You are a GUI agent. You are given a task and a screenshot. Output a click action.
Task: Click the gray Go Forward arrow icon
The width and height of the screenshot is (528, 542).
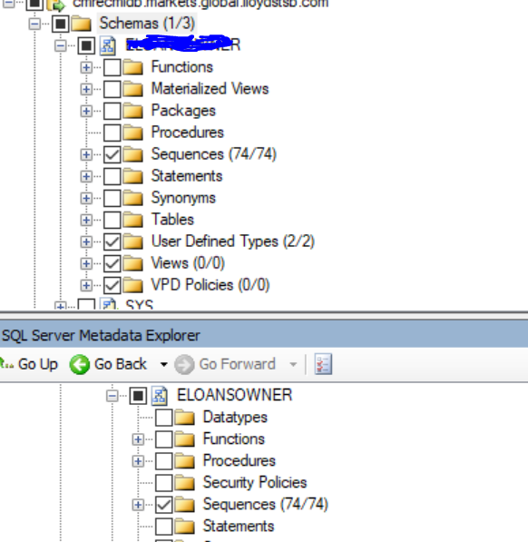(x=184, y=364)
